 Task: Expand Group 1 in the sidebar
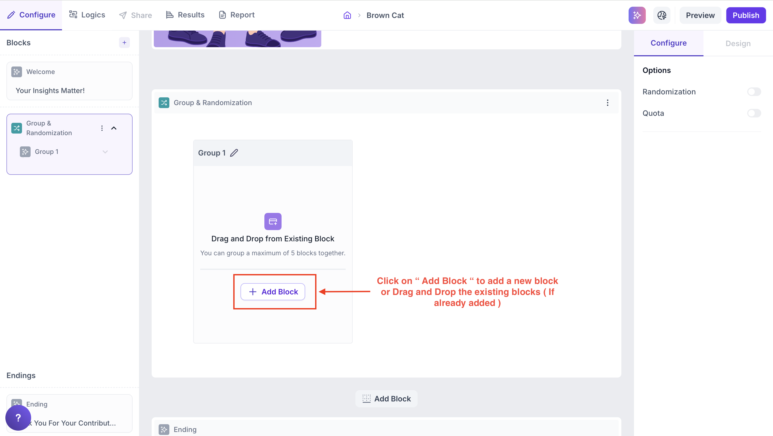tap(105, 152)
